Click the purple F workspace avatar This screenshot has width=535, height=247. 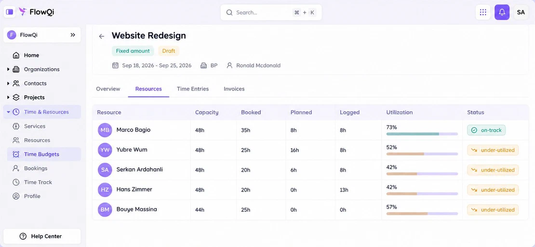(12, 35)
